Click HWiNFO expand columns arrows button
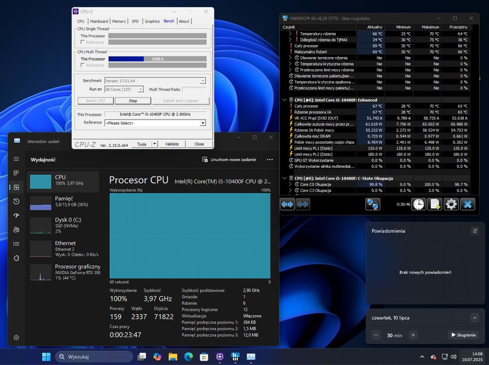This screenshot has height=365, width=489. click(287, 204)
